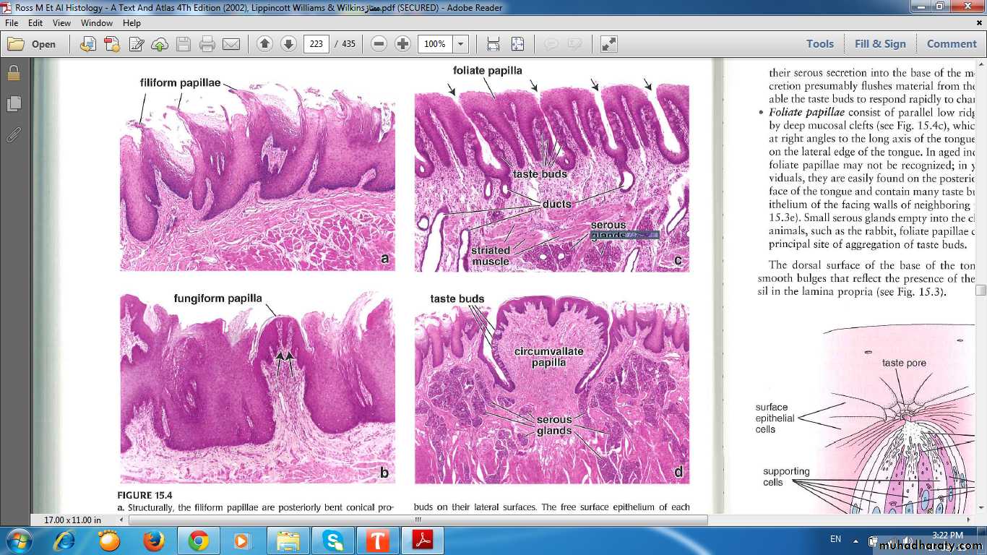Go to previous page with up arrow
The width and height of the screenshot is (987, 555).
pos(264,44)
